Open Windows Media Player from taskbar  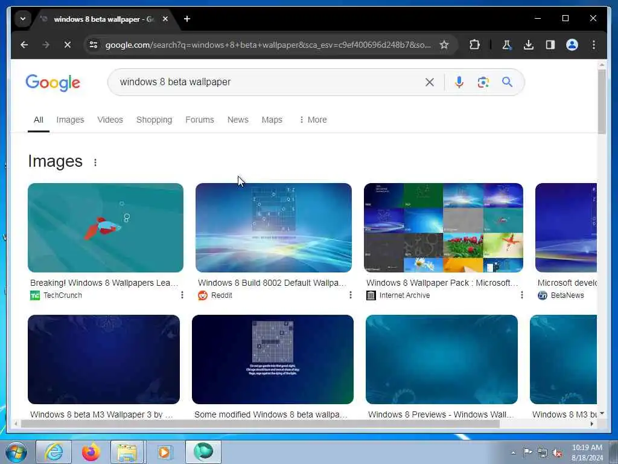tap(164, 452)
